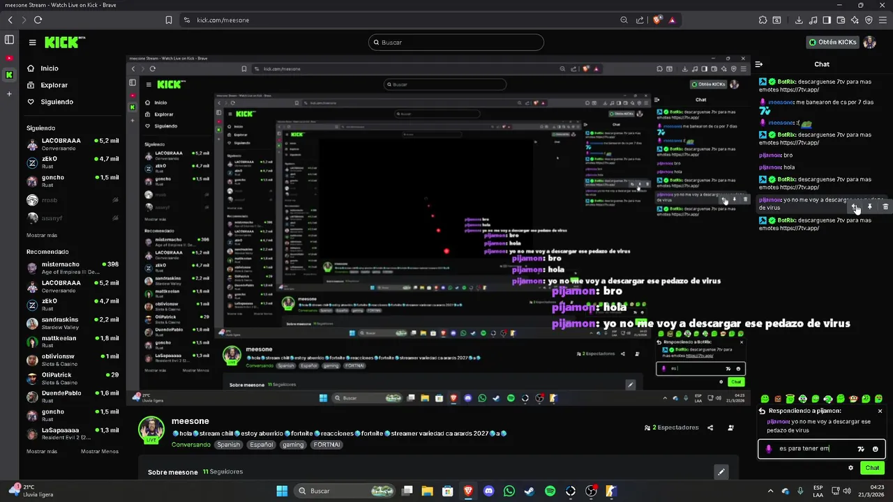The height and width of the screenshot is (502, 893).
Task: Click the Buscar search field
Action: pyautogui.click(x=456, y=43)
